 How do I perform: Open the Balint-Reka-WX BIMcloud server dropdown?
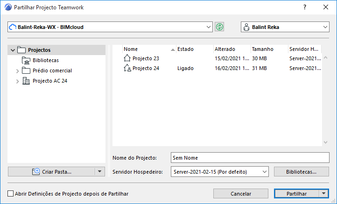click(x=208, y=27)
